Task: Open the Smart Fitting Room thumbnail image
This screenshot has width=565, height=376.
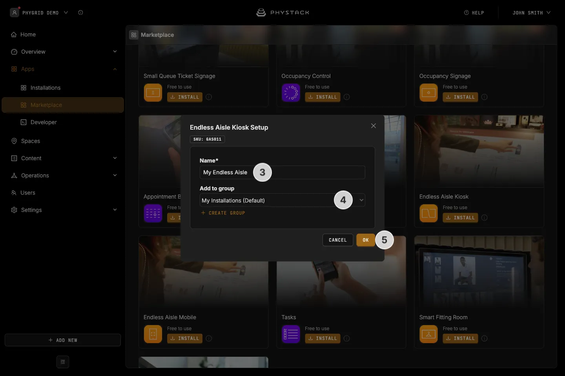Action: tap(479, 272)
